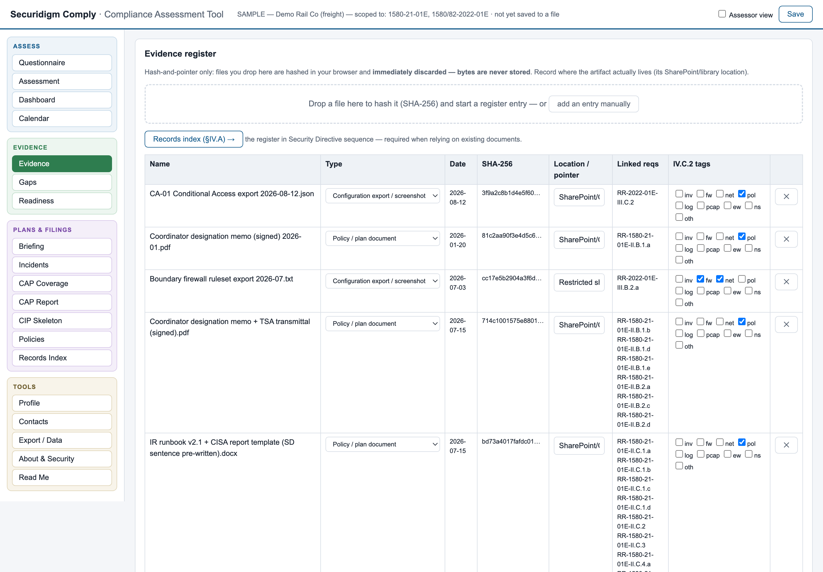Open Type dropdown for Coordinator memo + TSA transmittal
The height and width of the screenshot is (572, 823).
pos(382,324)
